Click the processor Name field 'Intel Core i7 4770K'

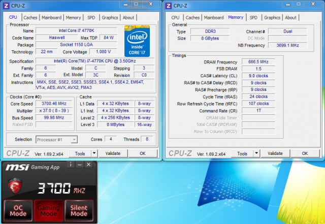(x=77, y=30)
